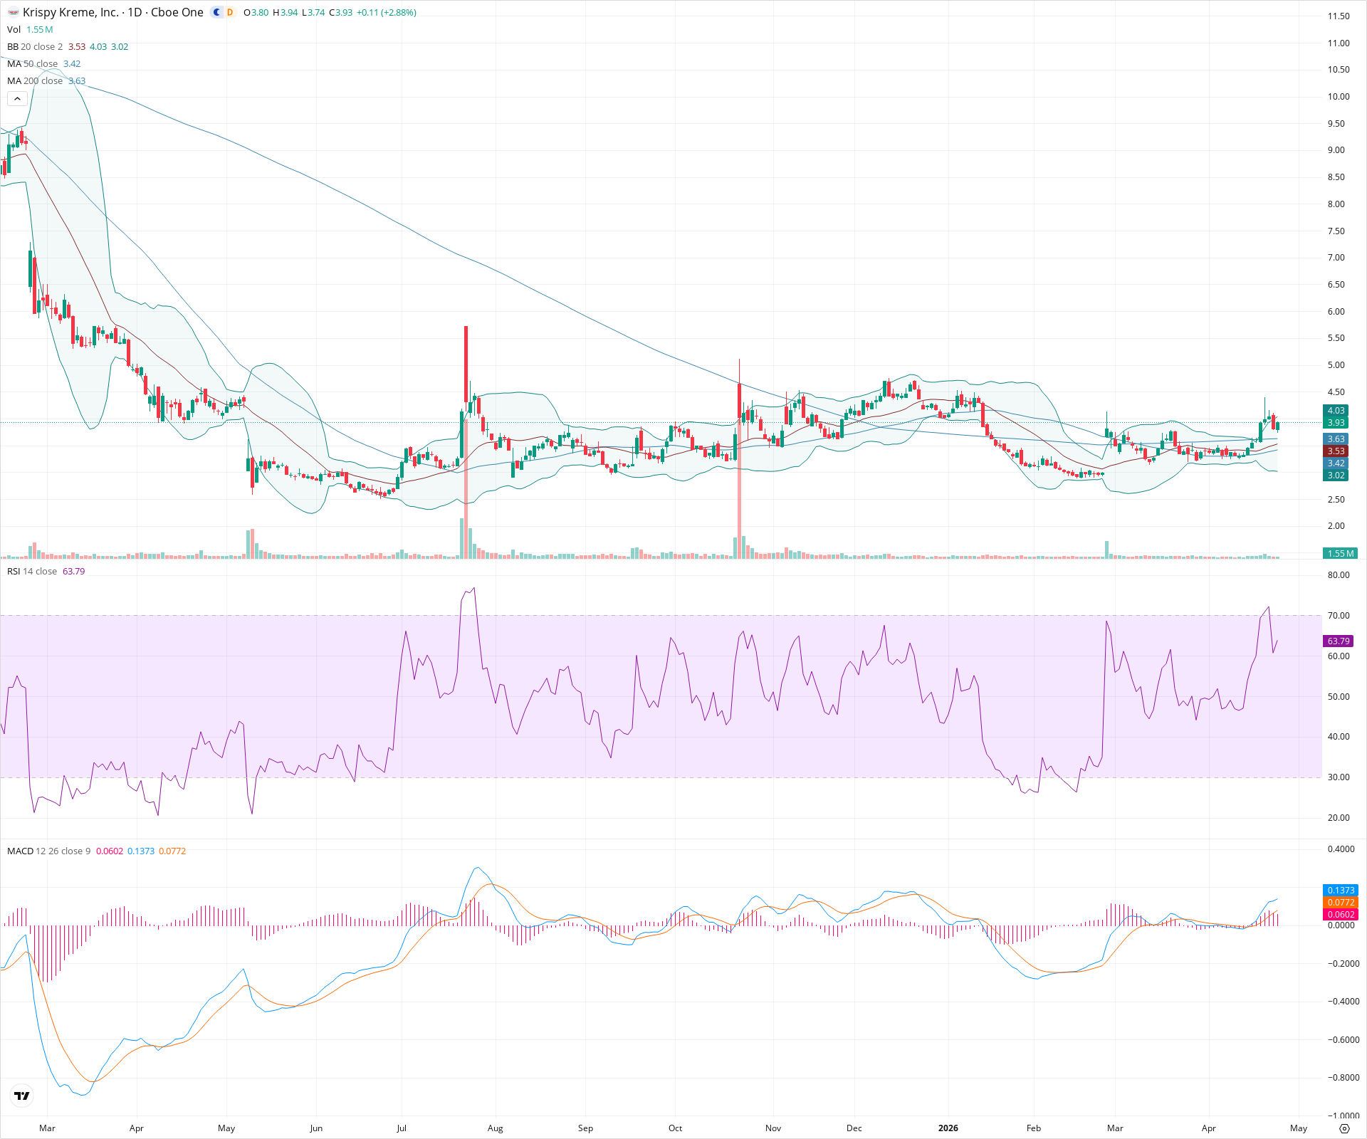The image size is (1367, 1139).
Task: Click the 'May' label on the time axis
Action: coord(1298,1128)
